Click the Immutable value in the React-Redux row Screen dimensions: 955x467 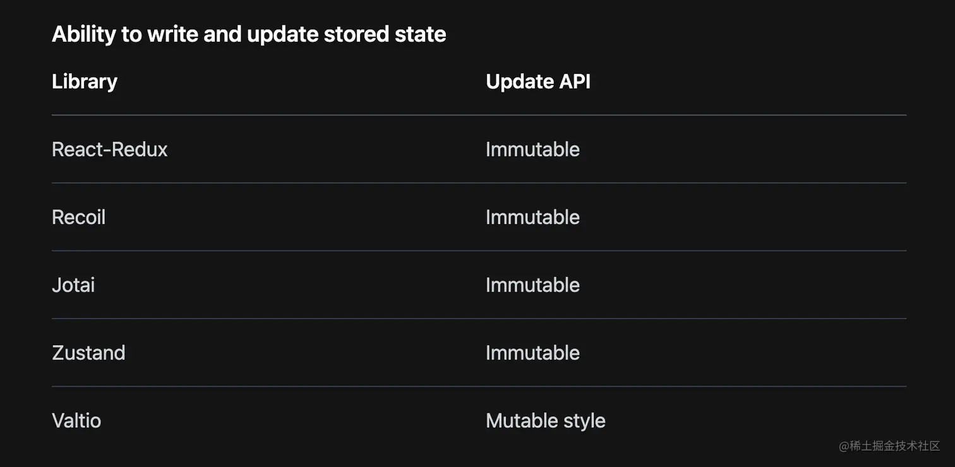(532, 150)
